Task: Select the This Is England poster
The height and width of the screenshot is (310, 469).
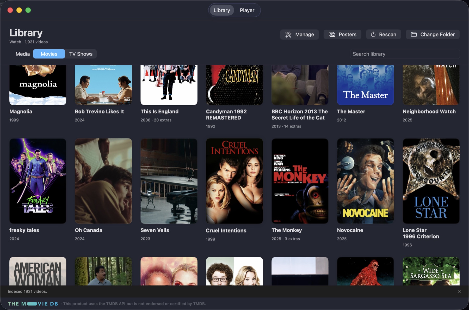Action: click(169, 85)
